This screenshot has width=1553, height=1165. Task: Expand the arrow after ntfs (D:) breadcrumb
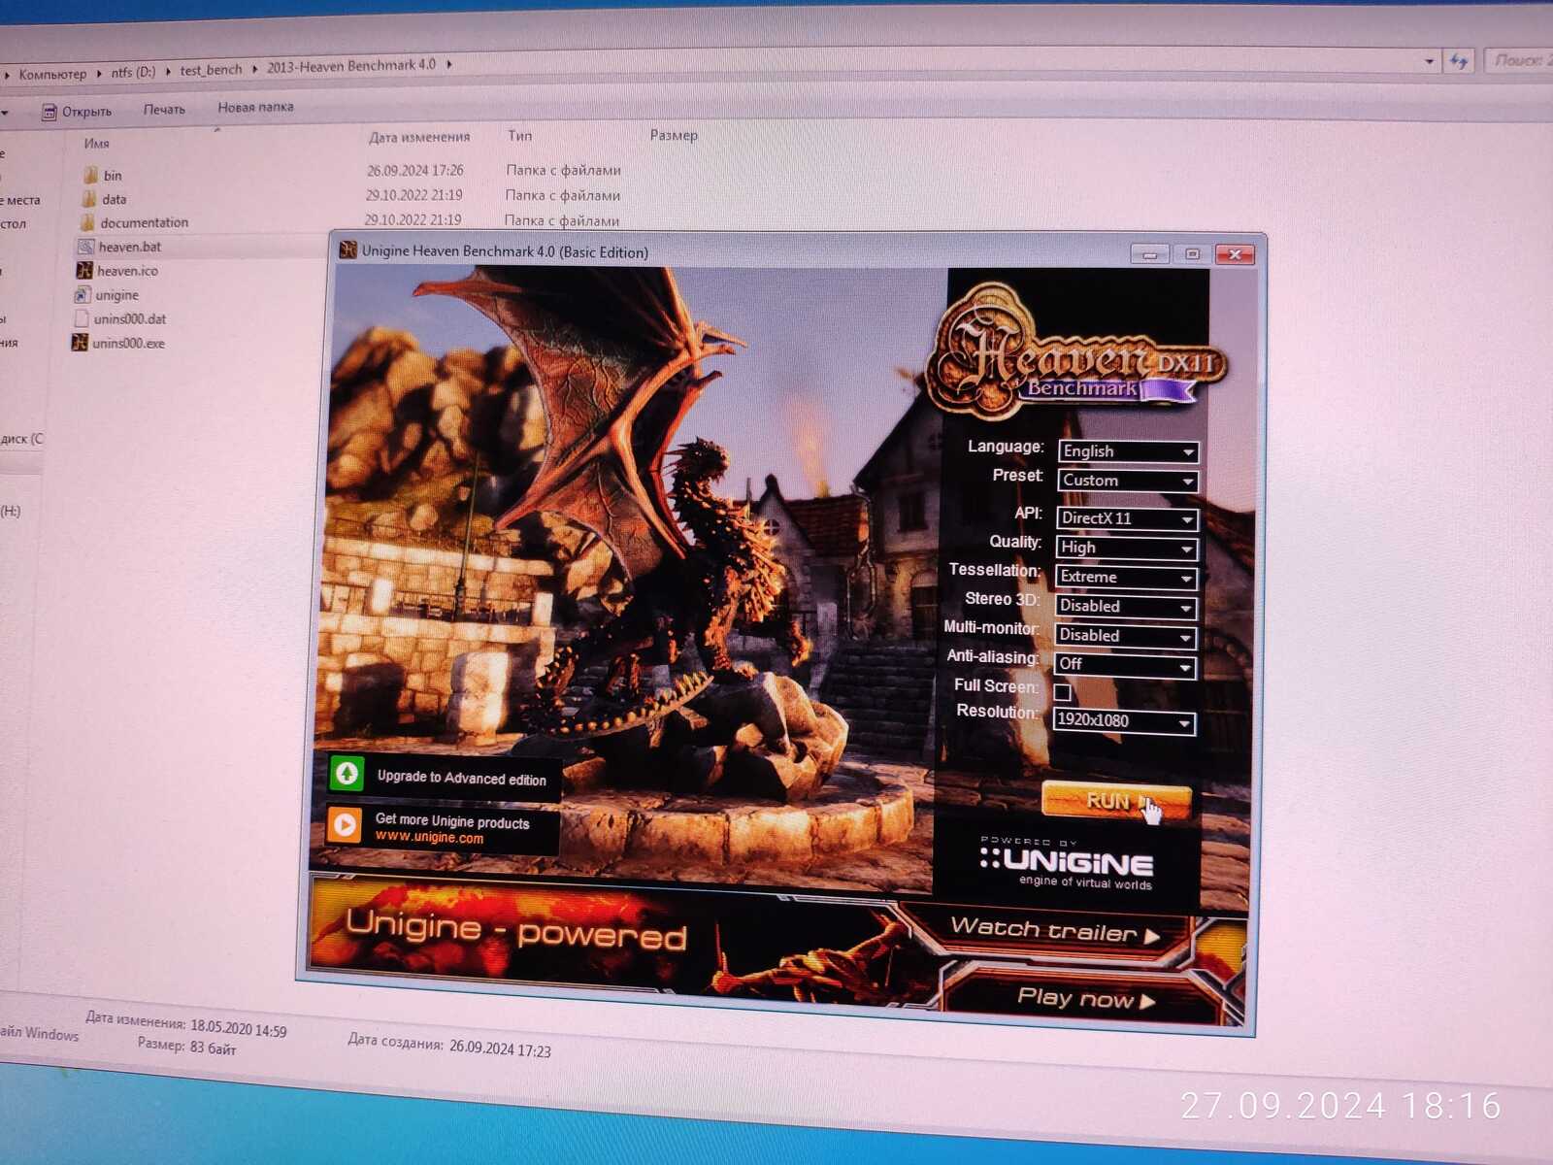[168, 71]
